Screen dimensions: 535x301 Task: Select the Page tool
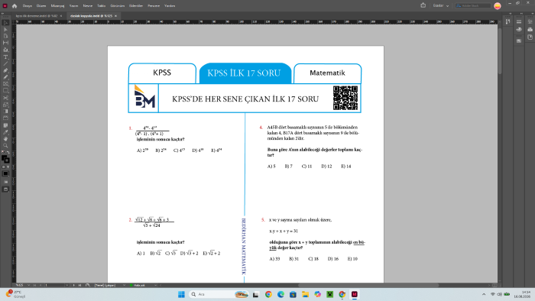click(5, 36)
